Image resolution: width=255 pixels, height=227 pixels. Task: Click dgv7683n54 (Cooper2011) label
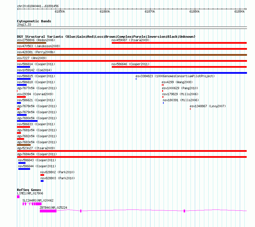(37, 142)
